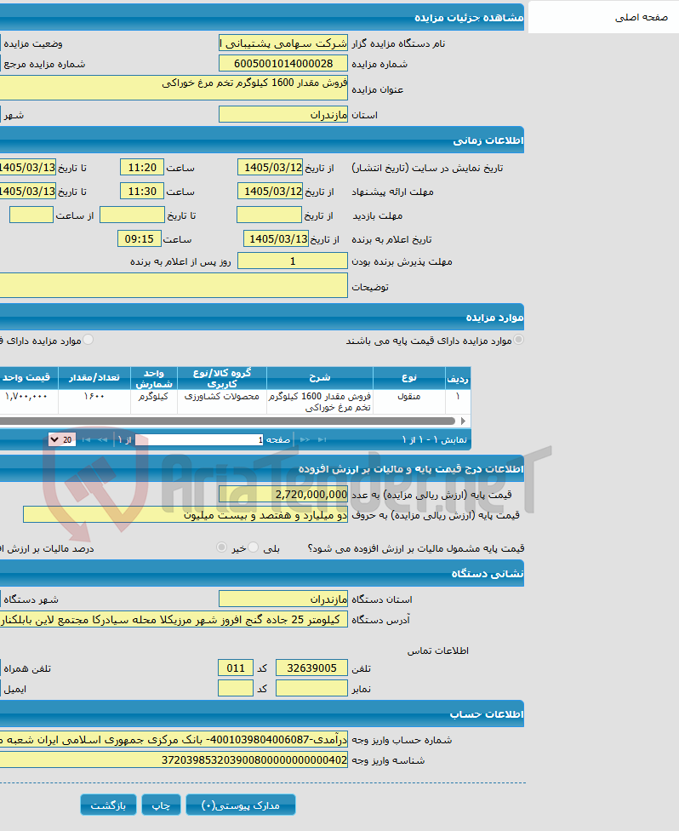679x831 pixels.
Task: Click the table cell منقول
Action: 409,402
